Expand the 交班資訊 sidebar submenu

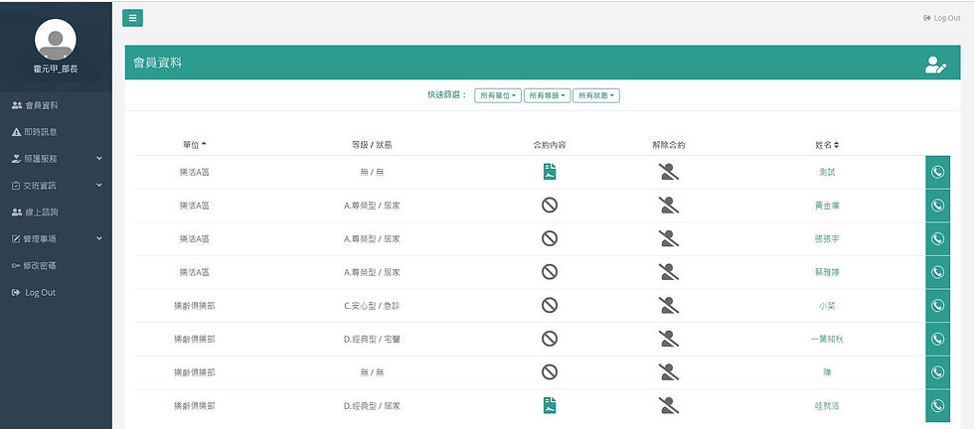click(x=56, y=186)
